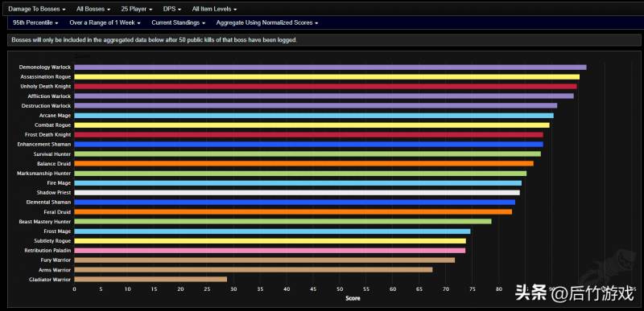Click the Elemental Shaman bar

pos(295,203)
